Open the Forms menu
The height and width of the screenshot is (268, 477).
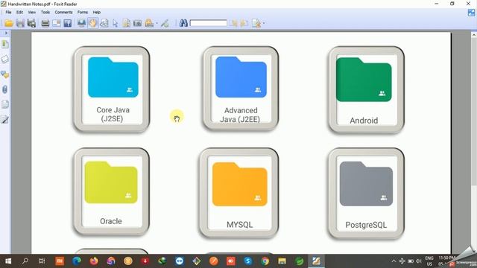pyautogui.click(x=83, y=12)
